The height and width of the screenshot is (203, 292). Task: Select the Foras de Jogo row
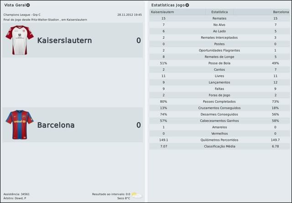click(219, 95)
